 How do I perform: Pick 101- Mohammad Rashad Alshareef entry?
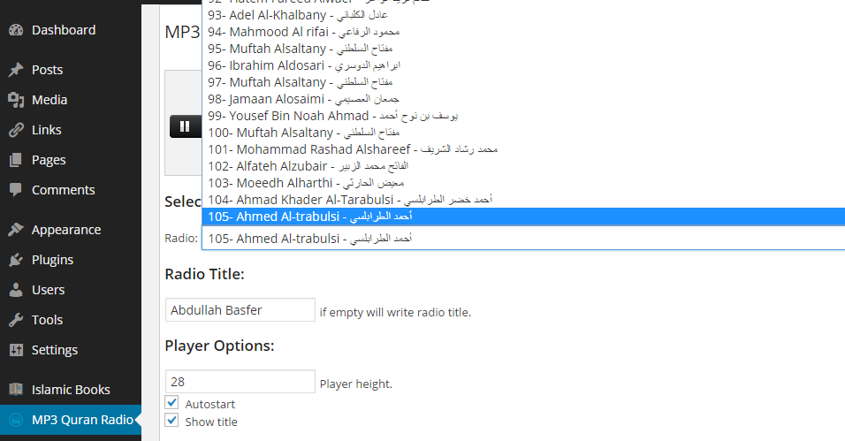tap(523, 149)
